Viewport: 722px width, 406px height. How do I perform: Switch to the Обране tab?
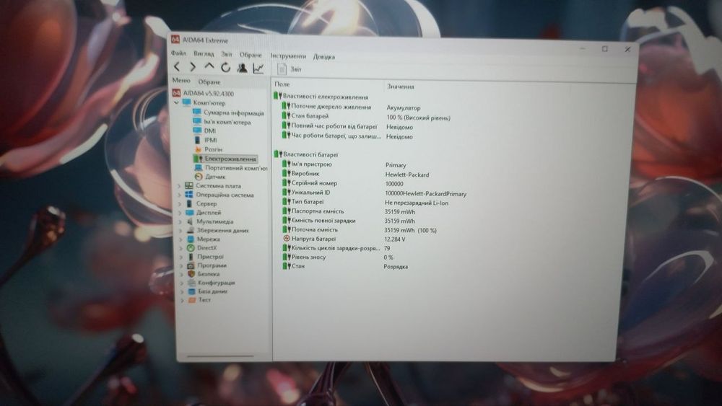click(x=209, y=81)
